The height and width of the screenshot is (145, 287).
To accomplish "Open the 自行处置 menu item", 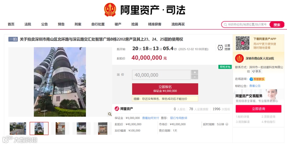I will (x=98, y=24).
